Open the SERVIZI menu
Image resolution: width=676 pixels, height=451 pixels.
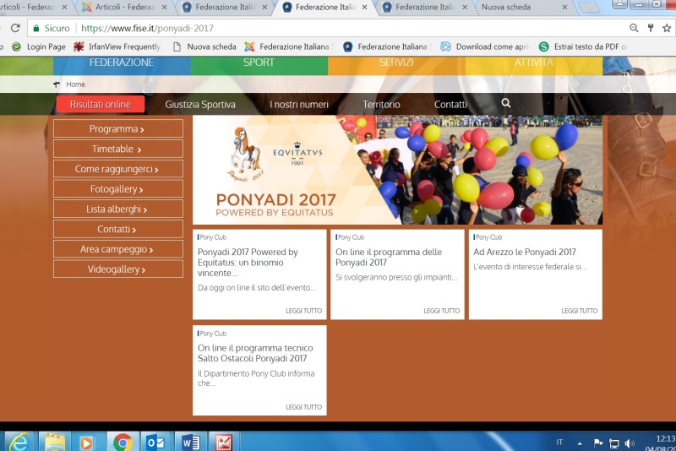click(x=396, y=63)
